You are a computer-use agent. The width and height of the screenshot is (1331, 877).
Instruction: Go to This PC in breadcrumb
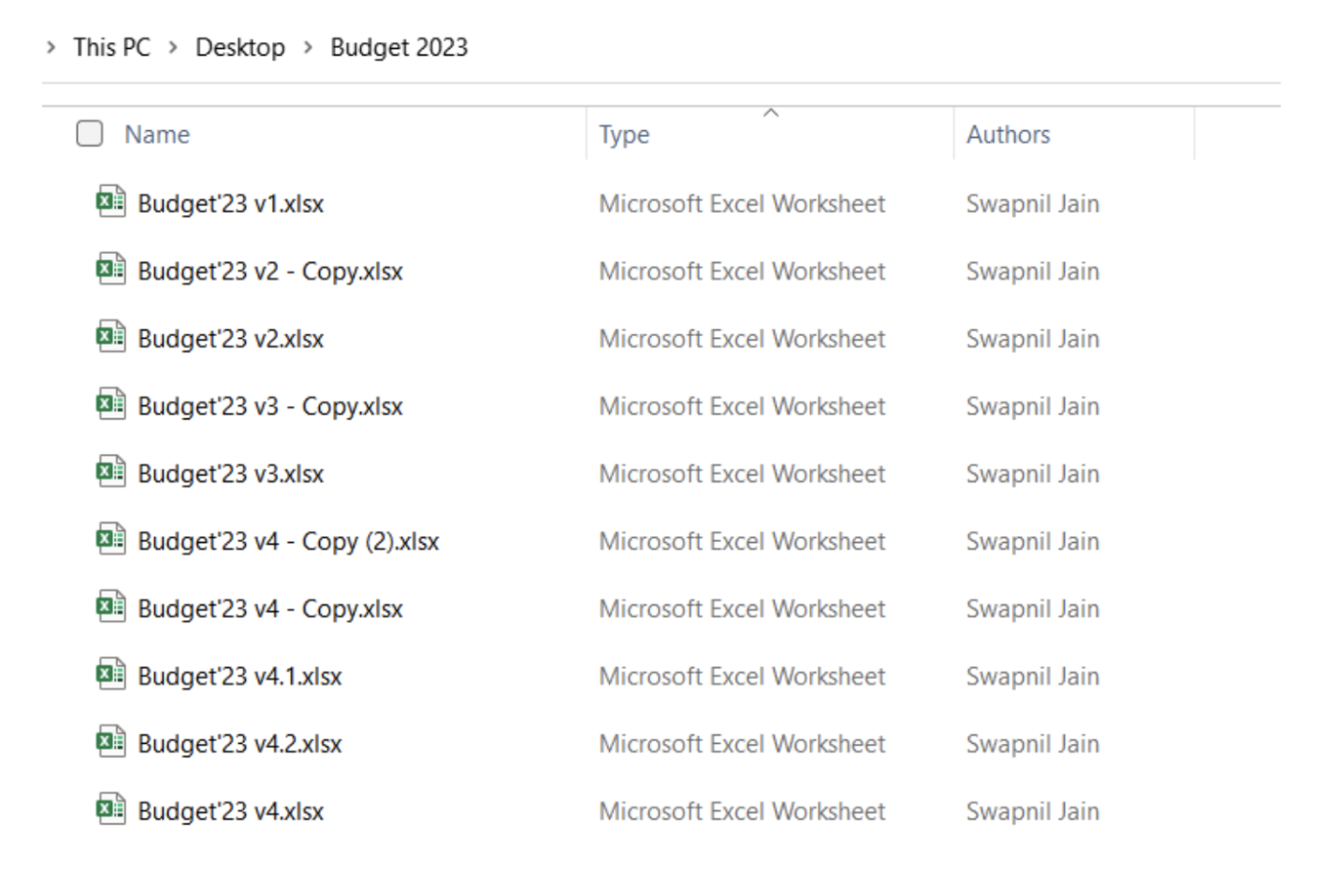(112, 47)
